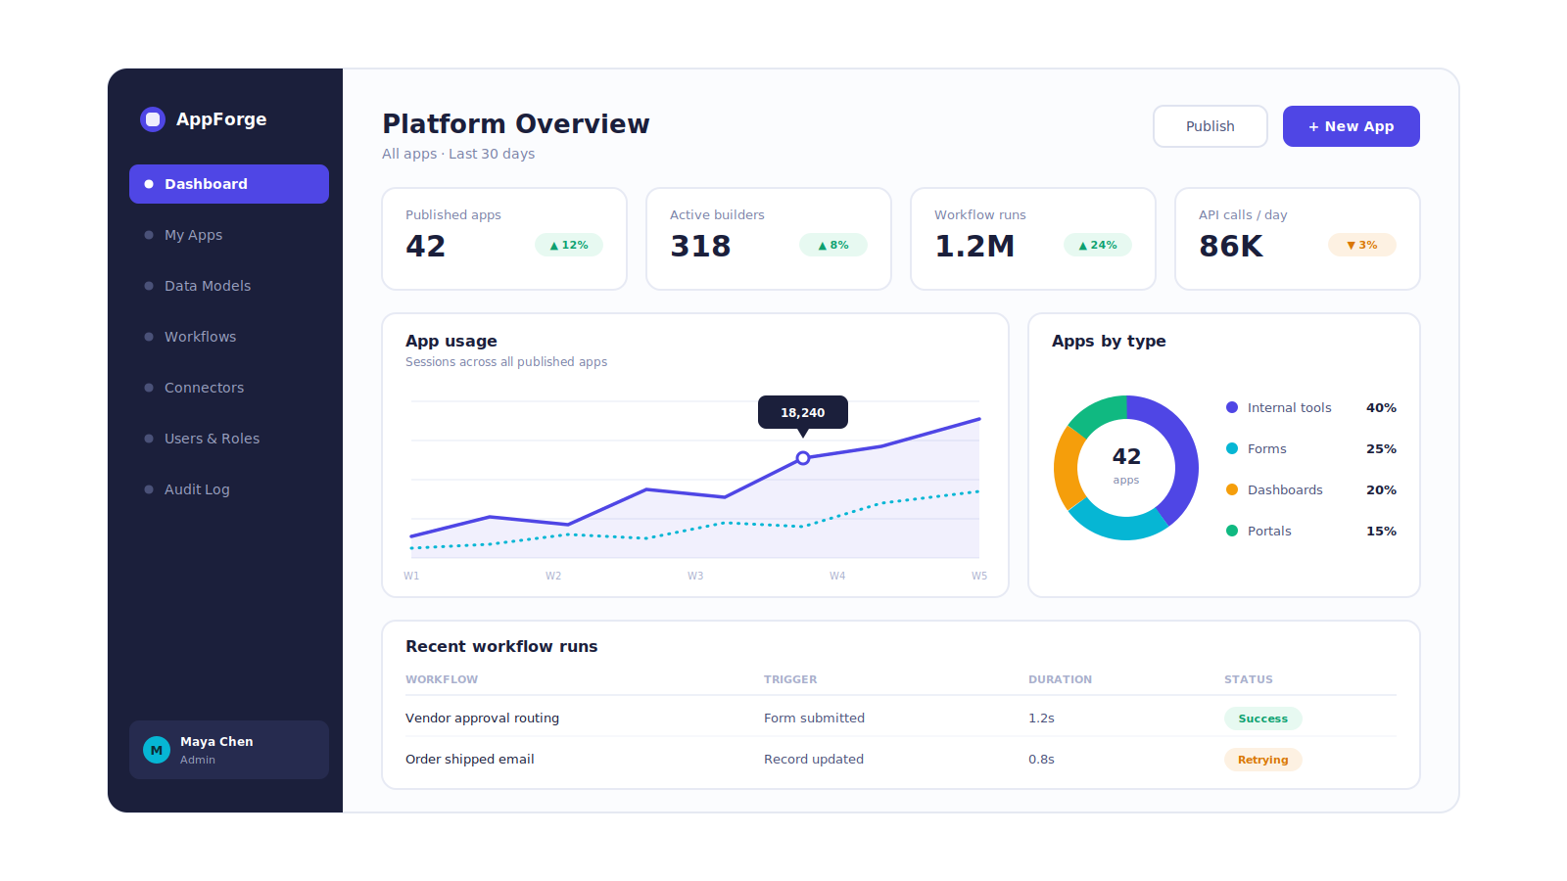1567x881 pixels.
Task: Click the 25% value for Forms
Action: click(x=1381, y=448)
